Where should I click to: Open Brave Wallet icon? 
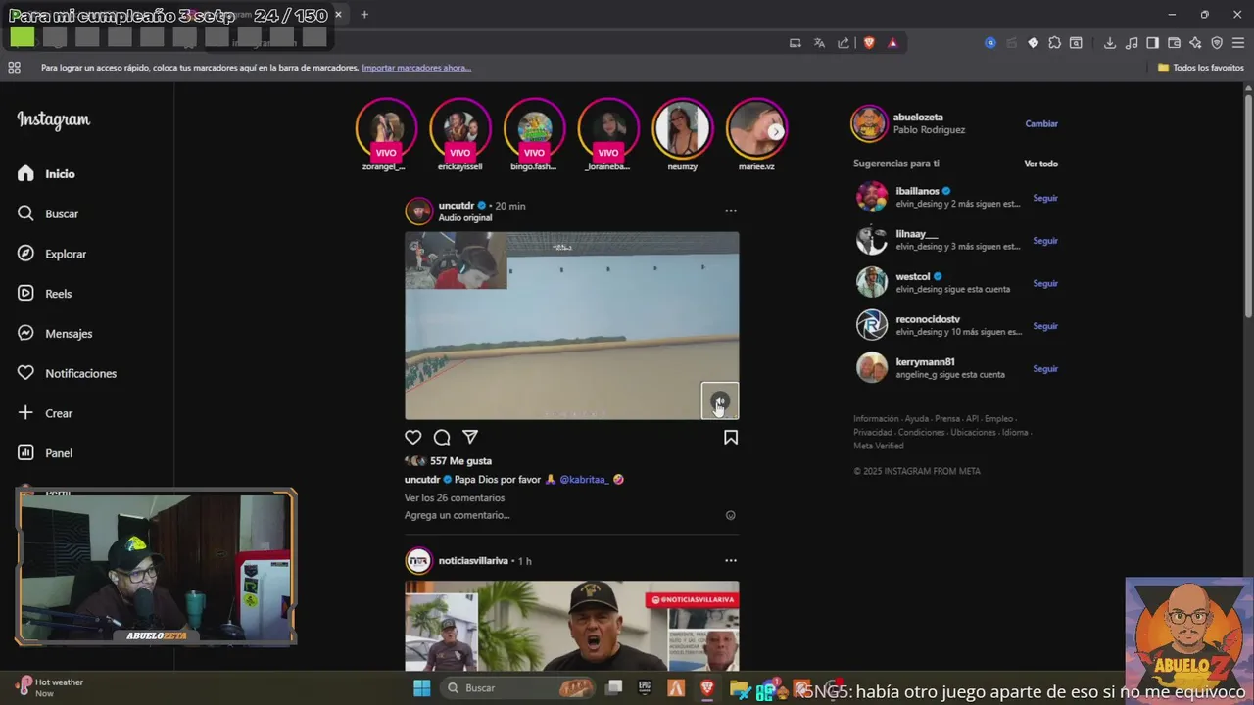1174,43
